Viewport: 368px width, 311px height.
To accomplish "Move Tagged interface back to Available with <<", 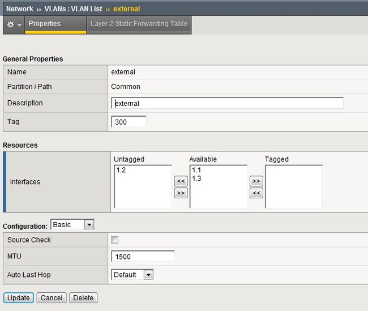I will 256,193.
